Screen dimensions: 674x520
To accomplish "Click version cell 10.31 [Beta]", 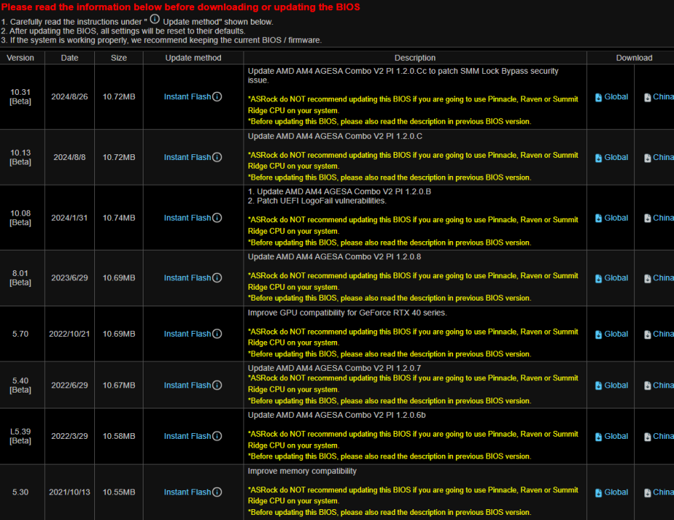I will 20,96.
